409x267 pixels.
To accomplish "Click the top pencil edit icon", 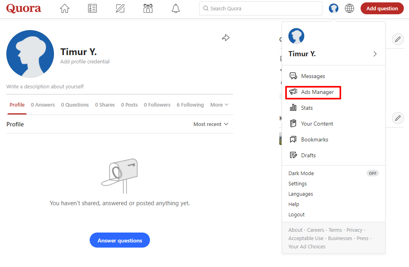I will [x=397, y=39].
